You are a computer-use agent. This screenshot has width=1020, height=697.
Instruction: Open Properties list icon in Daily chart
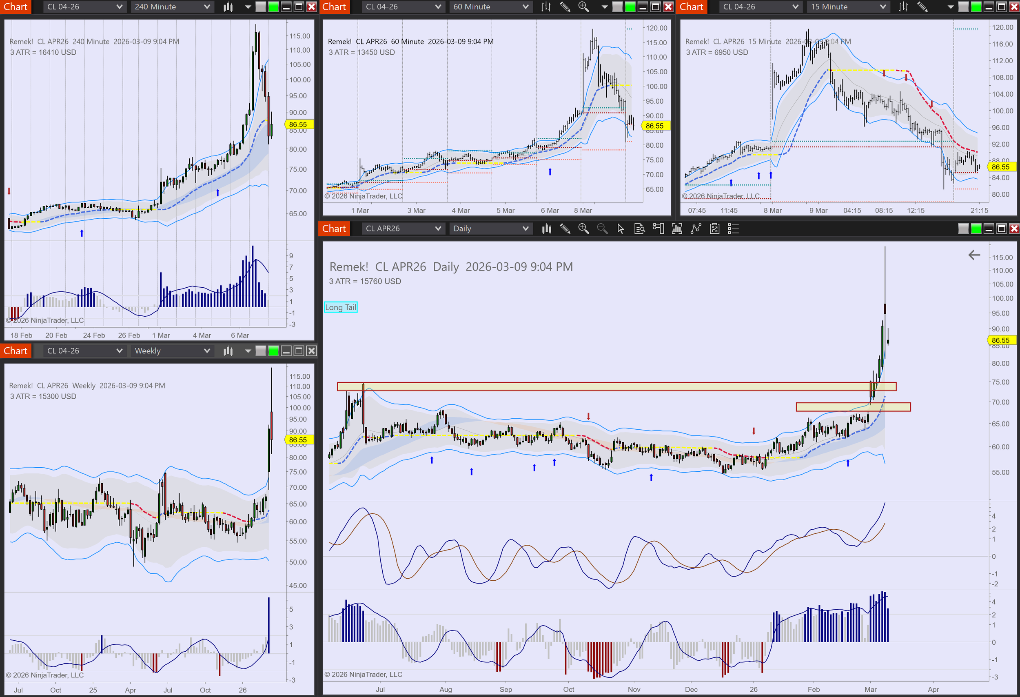pyautogui.click(x=734, y=229)
